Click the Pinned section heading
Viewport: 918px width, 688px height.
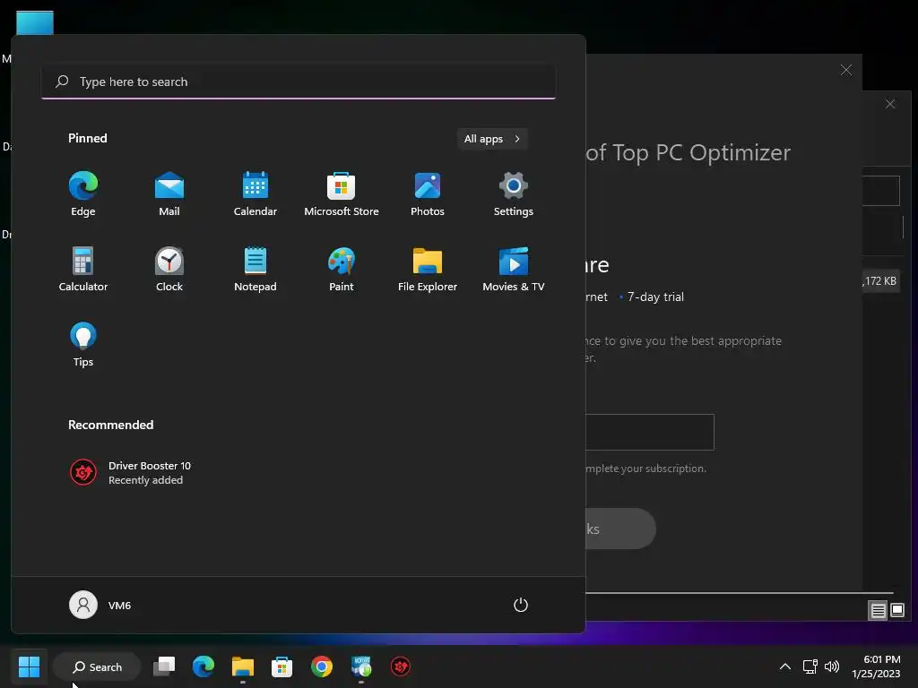pyautogui.click(x=88, y=139)
